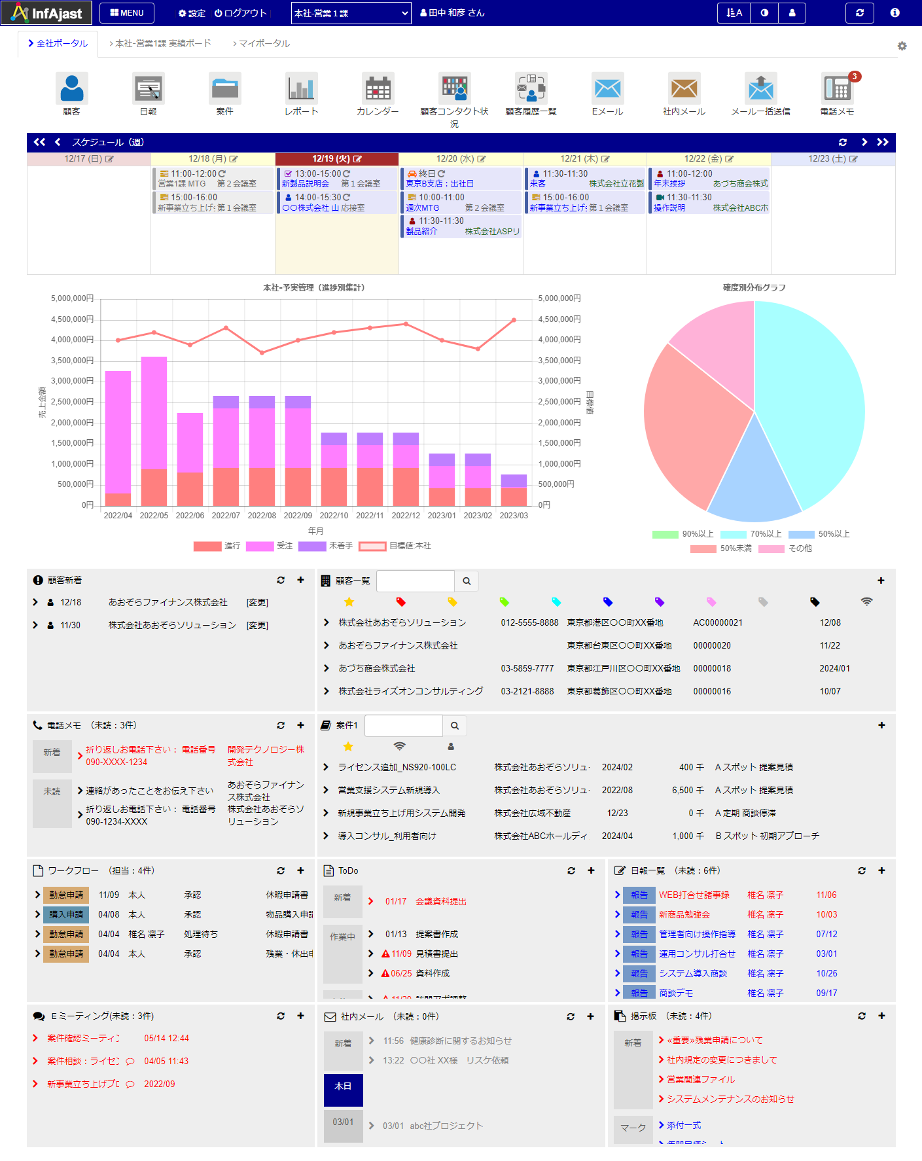Open the 電話メモ icon with badge
The image size is (922, 1161).
[x=837, y=89]
